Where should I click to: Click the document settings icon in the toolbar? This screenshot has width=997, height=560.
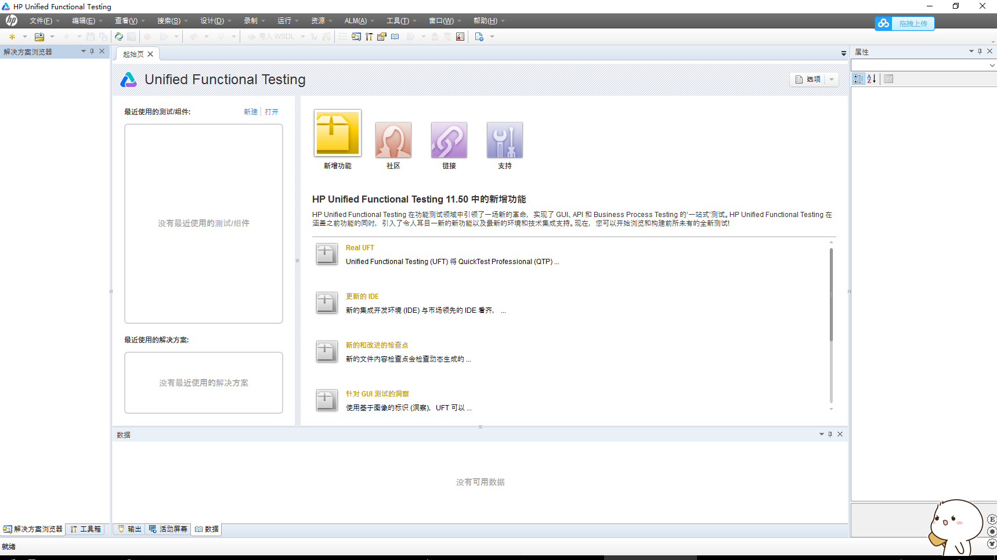479,37
